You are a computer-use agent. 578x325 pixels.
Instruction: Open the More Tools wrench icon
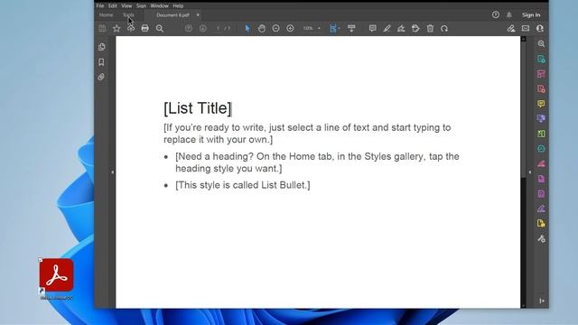point(541,238)
